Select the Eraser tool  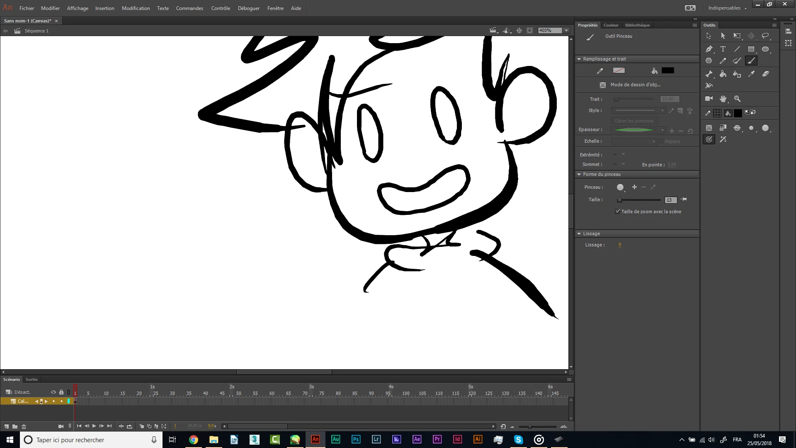point(765,74)
